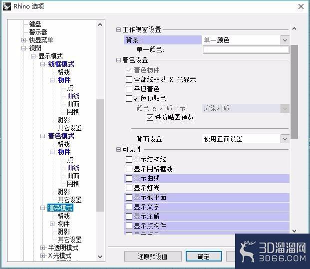Click scroll down arrow of options tree

(100, 257)
